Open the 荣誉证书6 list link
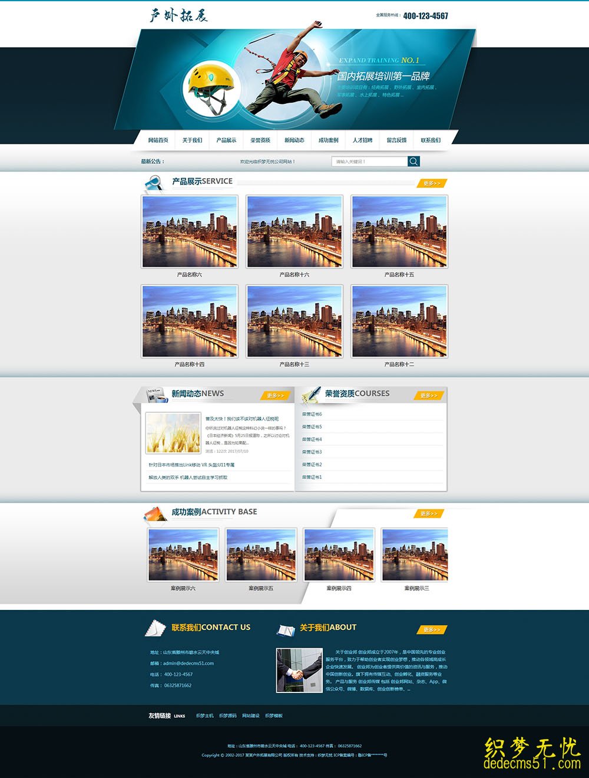The width and height of the screenshot is (589, 778). click(312, 414)
